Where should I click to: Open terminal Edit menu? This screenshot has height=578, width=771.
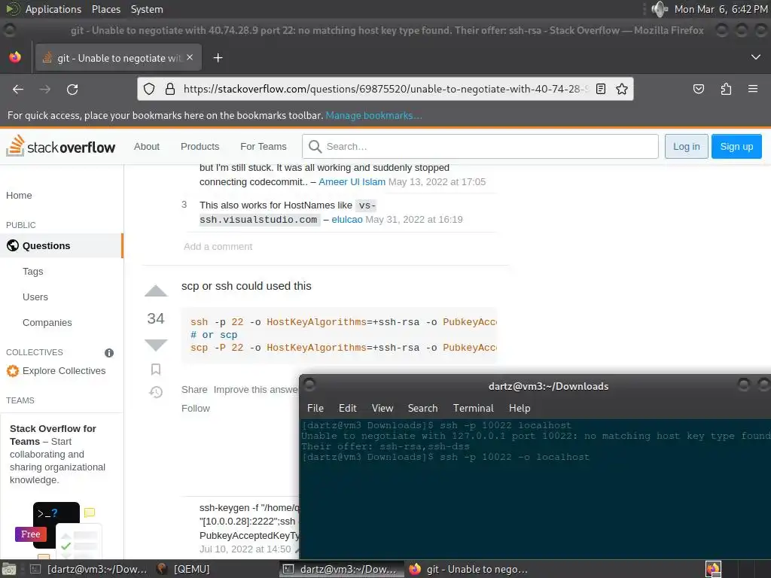(347, 408)
